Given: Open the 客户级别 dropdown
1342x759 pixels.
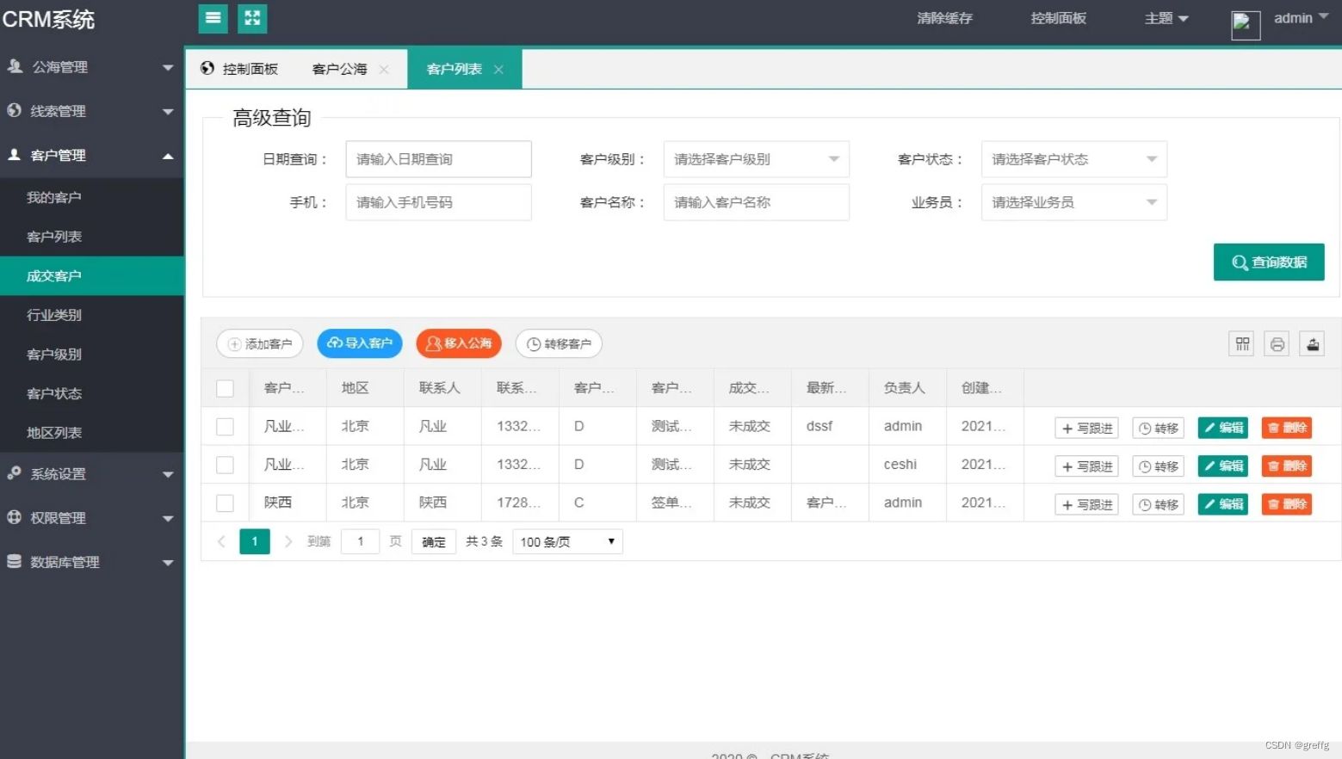Looking at the screenshot, I should [x=755, y=158].
